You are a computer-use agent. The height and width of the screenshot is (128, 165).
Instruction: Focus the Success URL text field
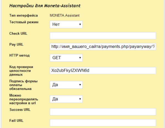tap(103, 112)
